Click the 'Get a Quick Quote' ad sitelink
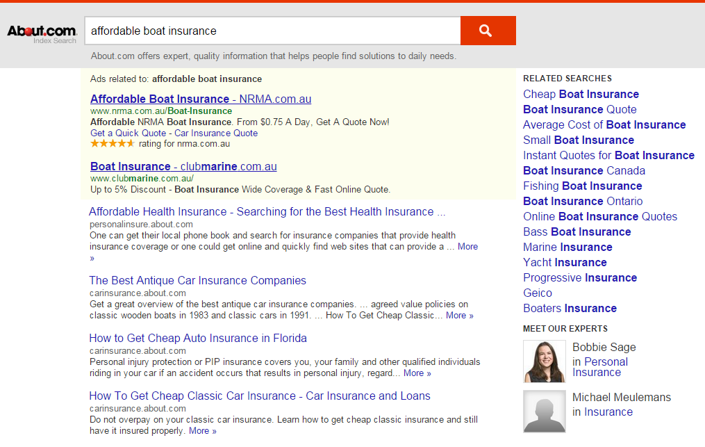705x447 pixels. coord(128,133)
